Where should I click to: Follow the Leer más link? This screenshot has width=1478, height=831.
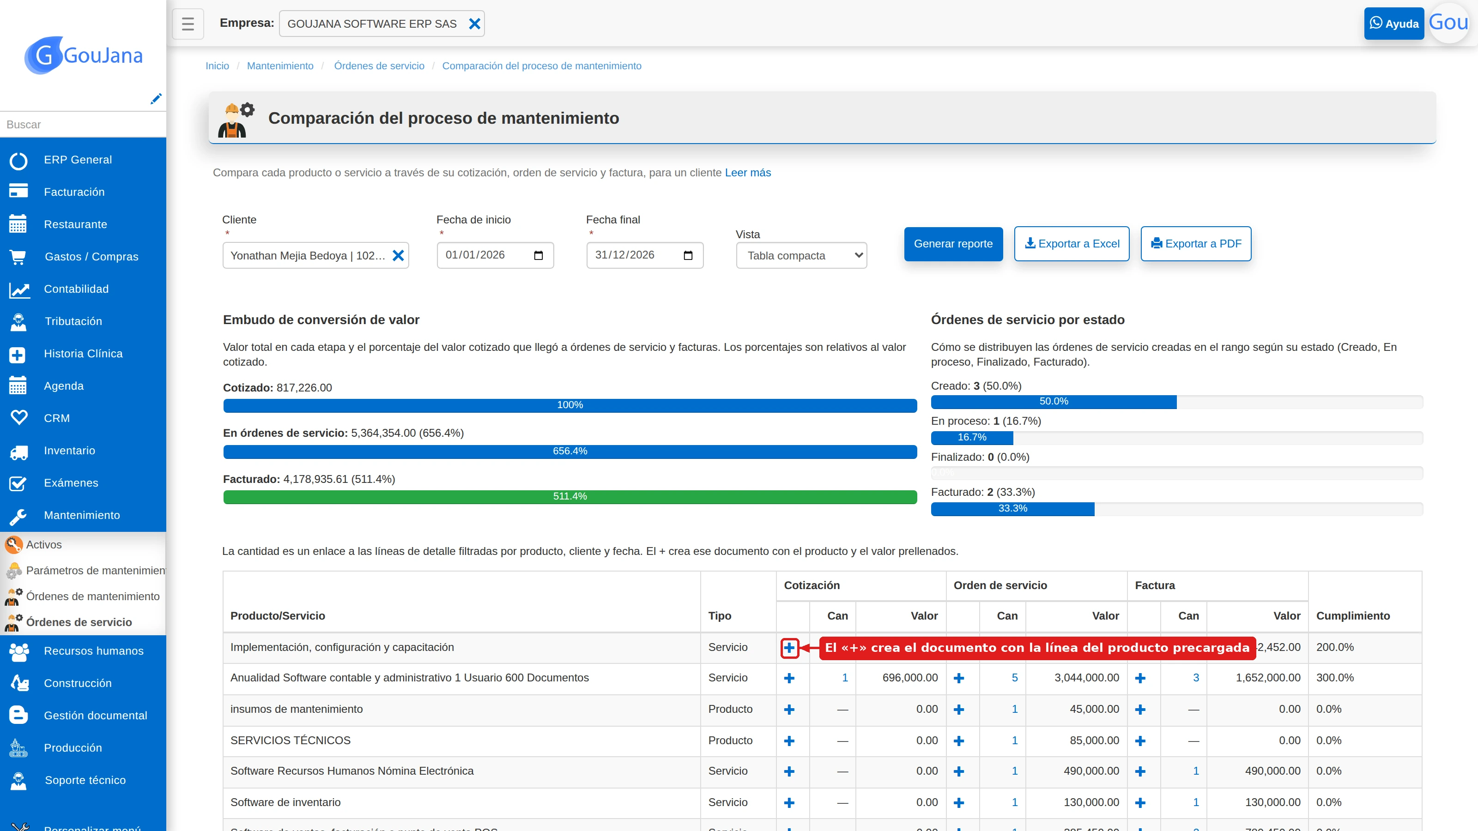(748, 173)
